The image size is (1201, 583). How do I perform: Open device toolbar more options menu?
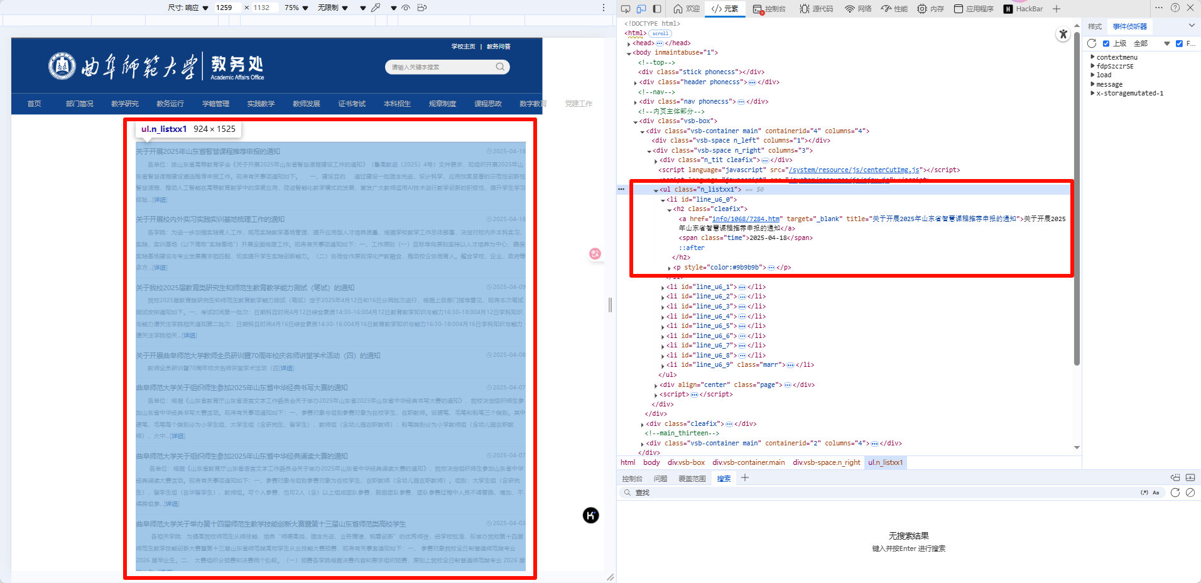[604, 8]
